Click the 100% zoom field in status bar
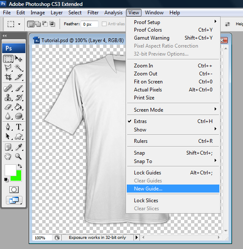This screenshot has height=249, width=243. 42,238
